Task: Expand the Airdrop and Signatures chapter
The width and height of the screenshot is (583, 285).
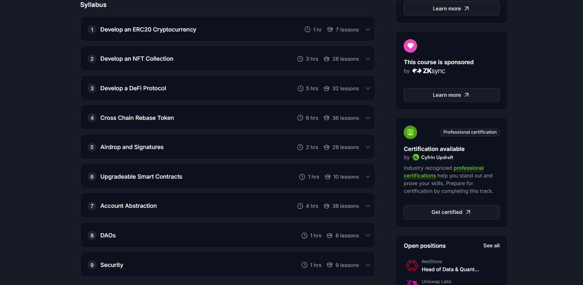Action: [x=368, y=147]
